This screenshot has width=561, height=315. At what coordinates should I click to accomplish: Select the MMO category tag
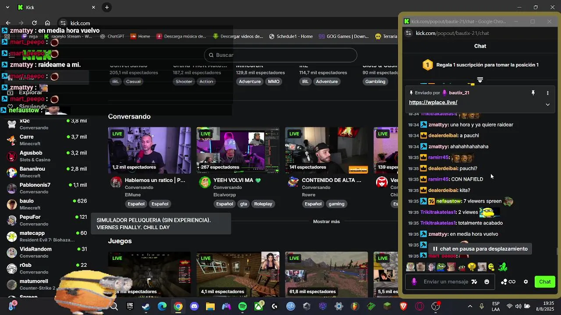pyautogui.click(x=273, y=82)
